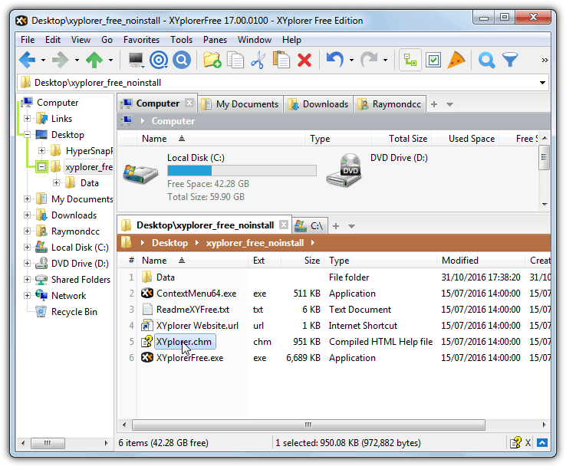Click the Forward arrow toolbar icon
The image size is (566, 466).
coord(61,60)
